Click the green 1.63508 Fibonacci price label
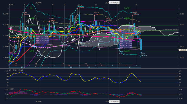The width and height of the screenshot is (187, 104). coord(127,51)
